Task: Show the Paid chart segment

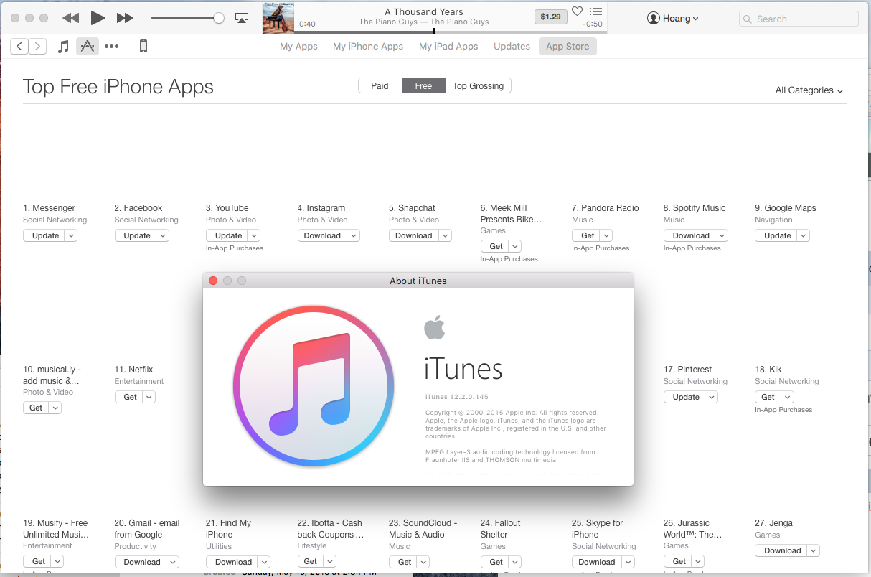Action: [380, 86]
